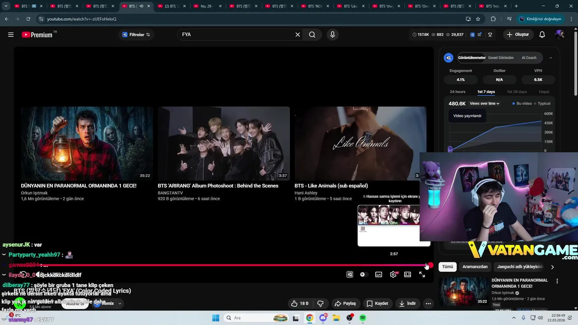Bookmark this page with the star
This screenshot has width=578, height=325.
[478, 19]
